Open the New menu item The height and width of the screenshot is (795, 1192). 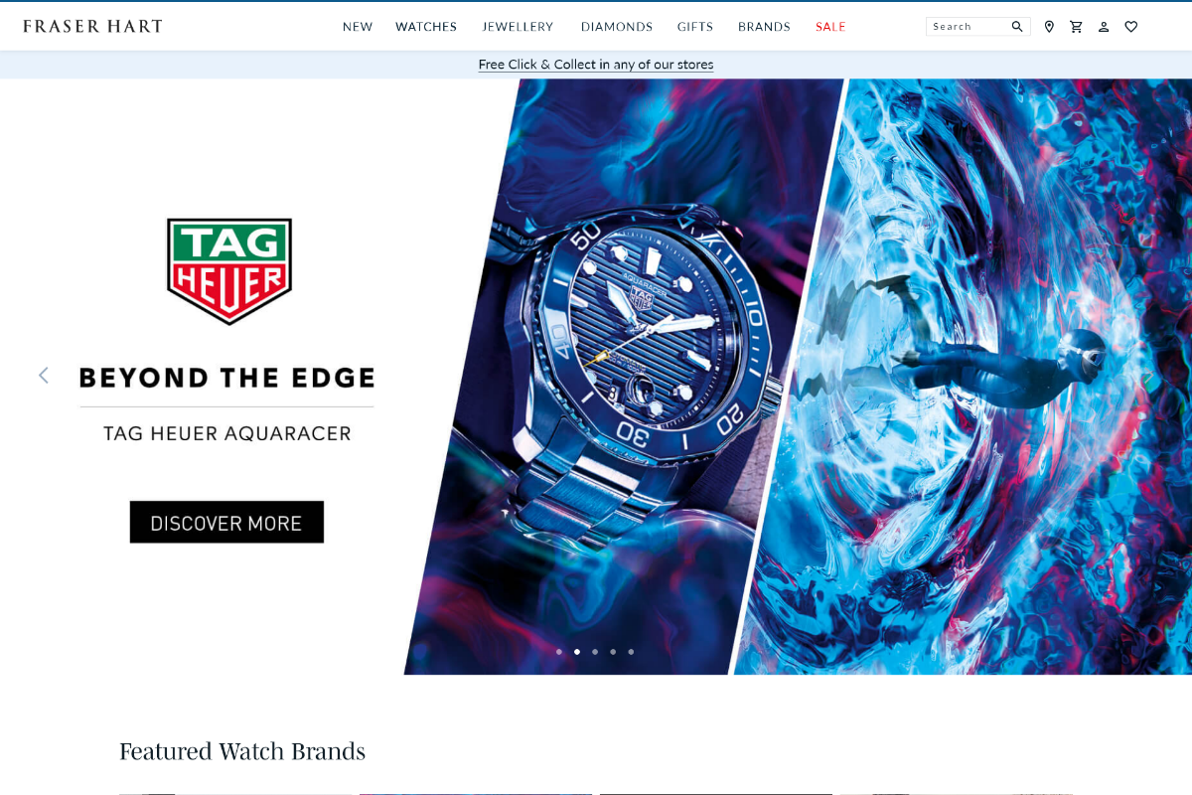(x=358, y=27)
